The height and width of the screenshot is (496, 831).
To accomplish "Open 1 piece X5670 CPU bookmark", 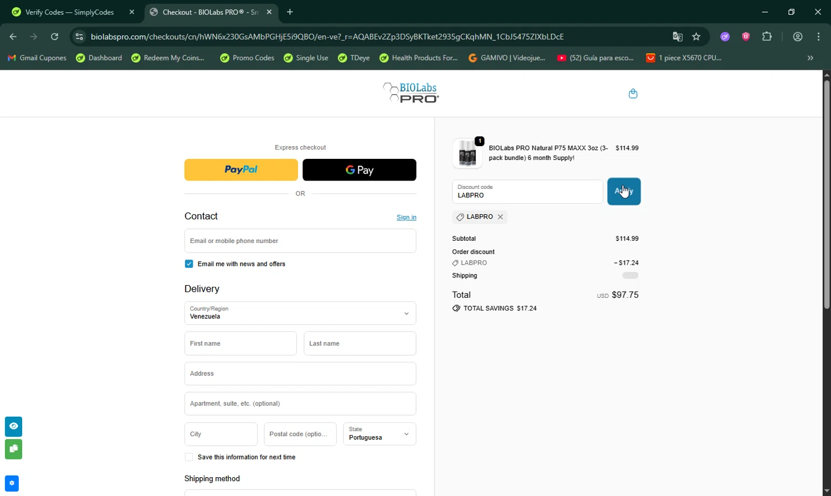I will click(x=684, y=58).
